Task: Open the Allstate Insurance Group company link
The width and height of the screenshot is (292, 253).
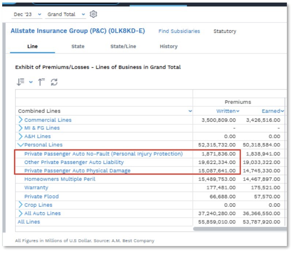Action: coord(77,31)
